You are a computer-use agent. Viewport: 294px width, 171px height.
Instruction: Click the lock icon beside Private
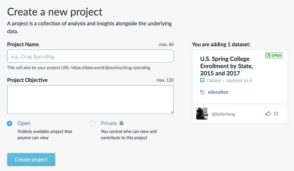point(122,123)
